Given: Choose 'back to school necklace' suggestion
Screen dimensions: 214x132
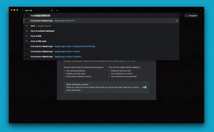Looking at the screenshot, I should (101, 31).
